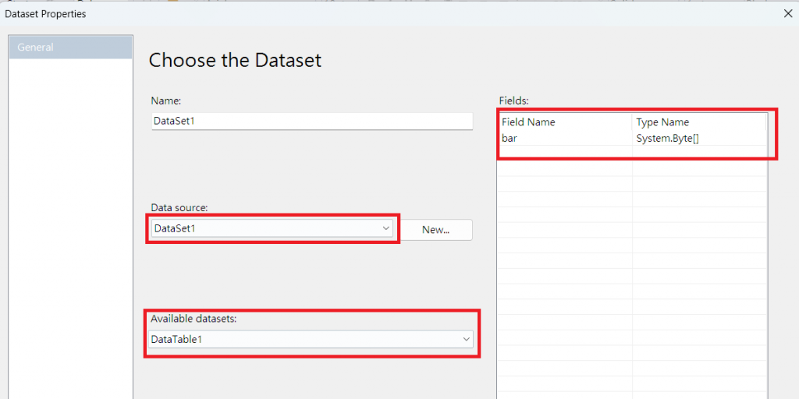
Task: Click the "Fields:" label
Action: pos(513,101)
